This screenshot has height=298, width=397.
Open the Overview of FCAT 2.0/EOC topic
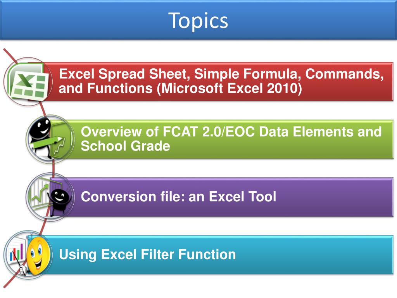[x=231, y=132]
